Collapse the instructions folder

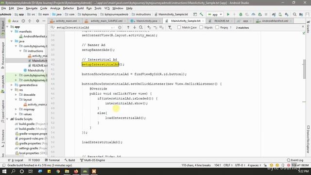coord(20,51)
